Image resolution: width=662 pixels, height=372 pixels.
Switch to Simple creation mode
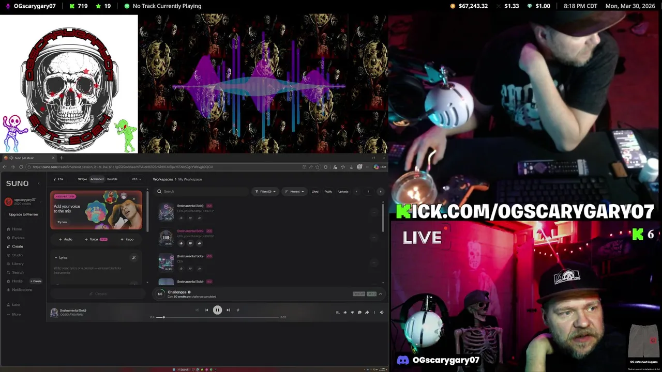82,179
